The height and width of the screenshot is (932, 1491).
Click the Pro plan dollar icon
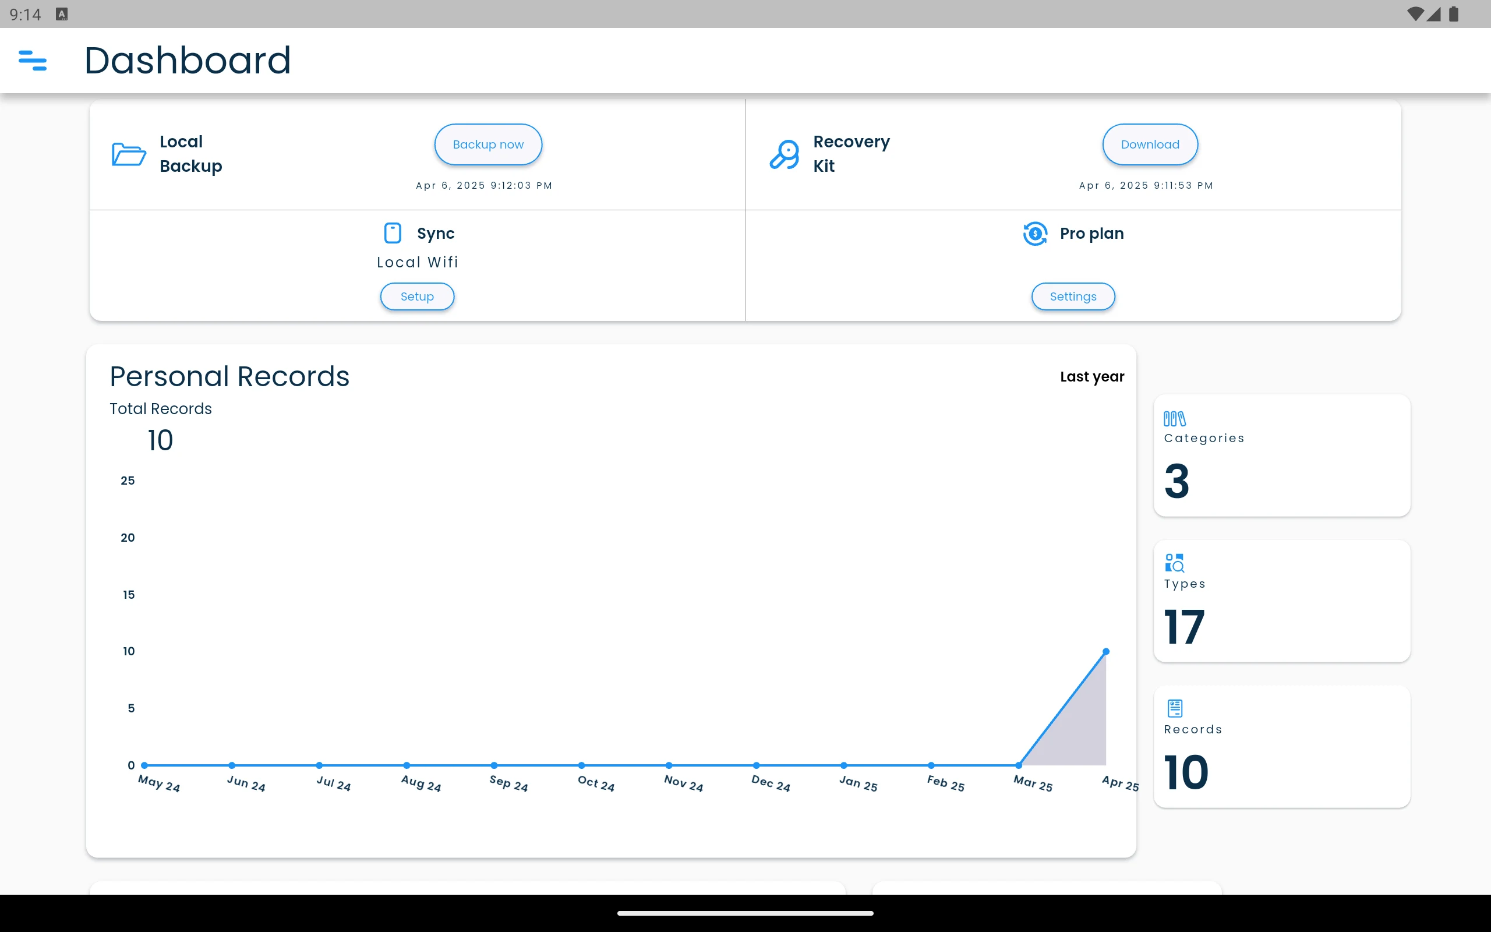tap(1035, 234)
